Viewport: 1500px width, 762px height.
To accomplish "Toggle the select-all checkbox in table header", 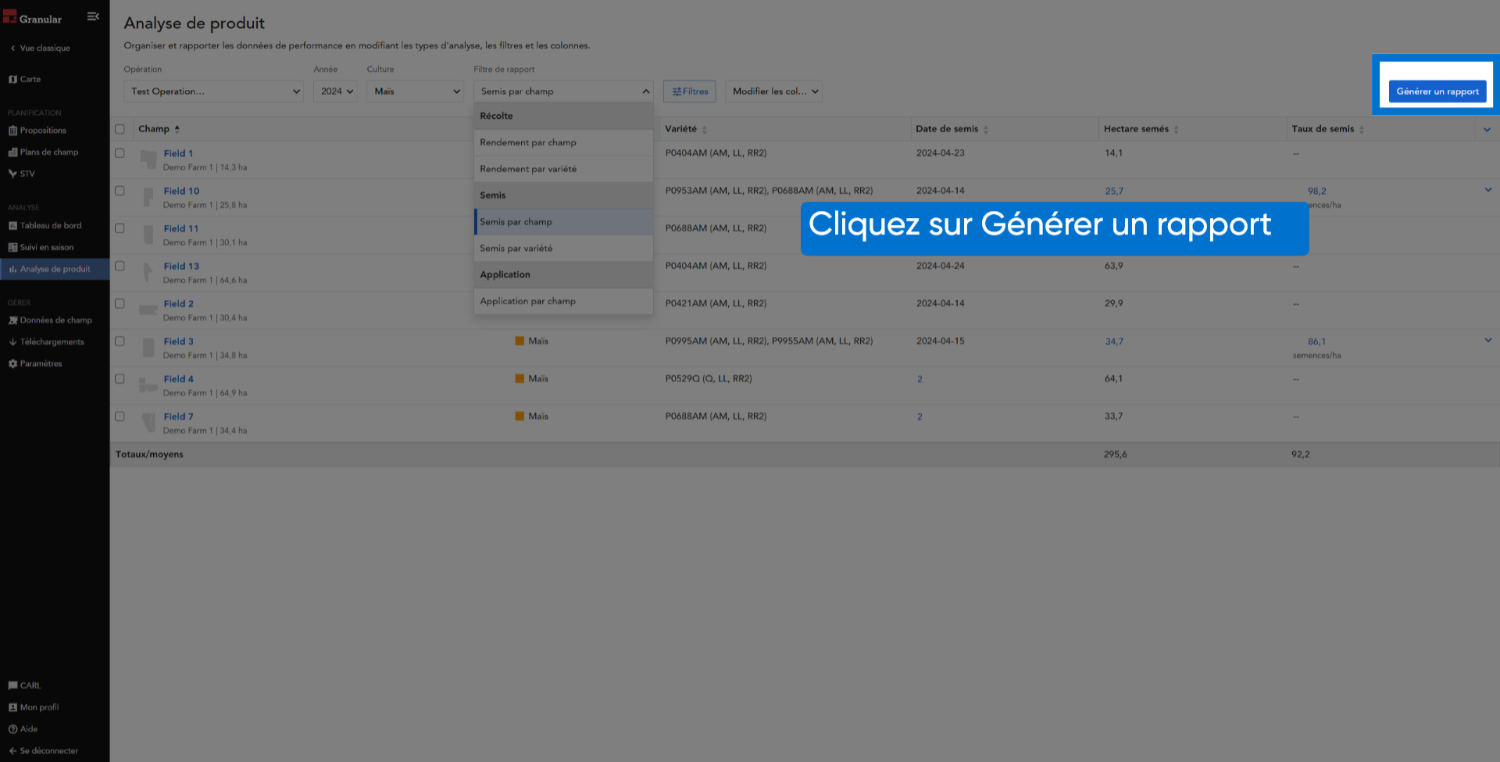I will pos(120,129).
